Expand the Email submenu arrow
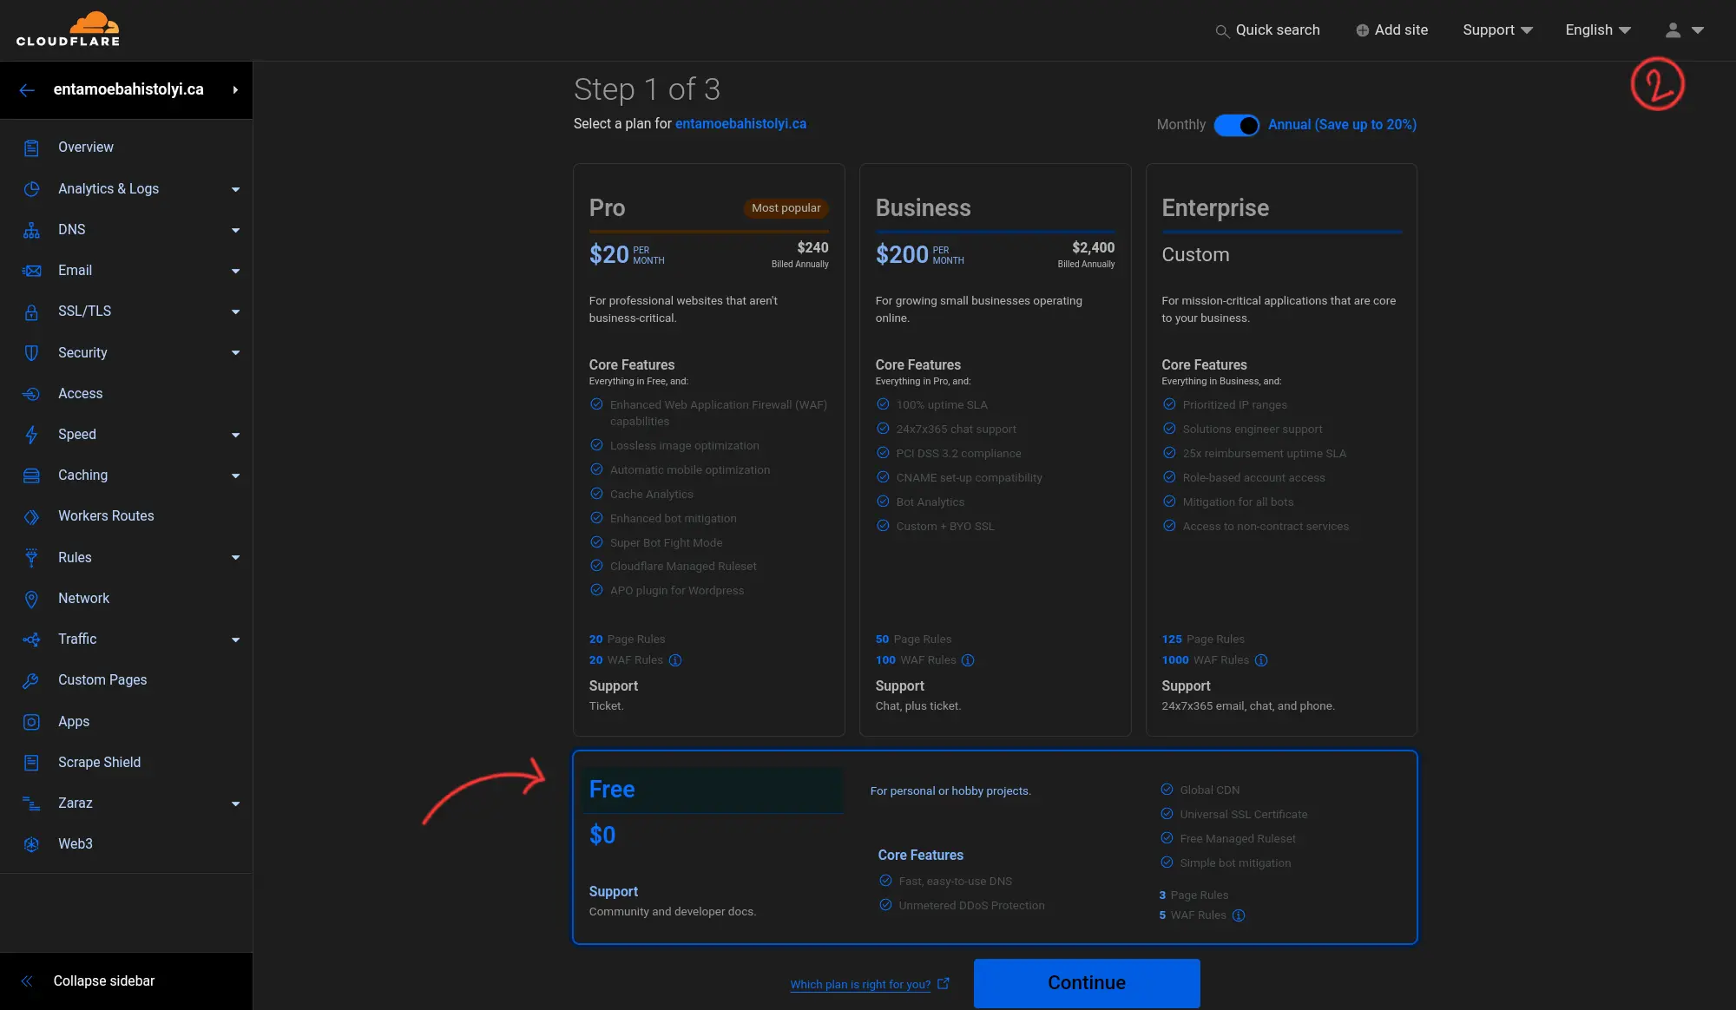The image size is (1736, 1010). coord(235,271)
